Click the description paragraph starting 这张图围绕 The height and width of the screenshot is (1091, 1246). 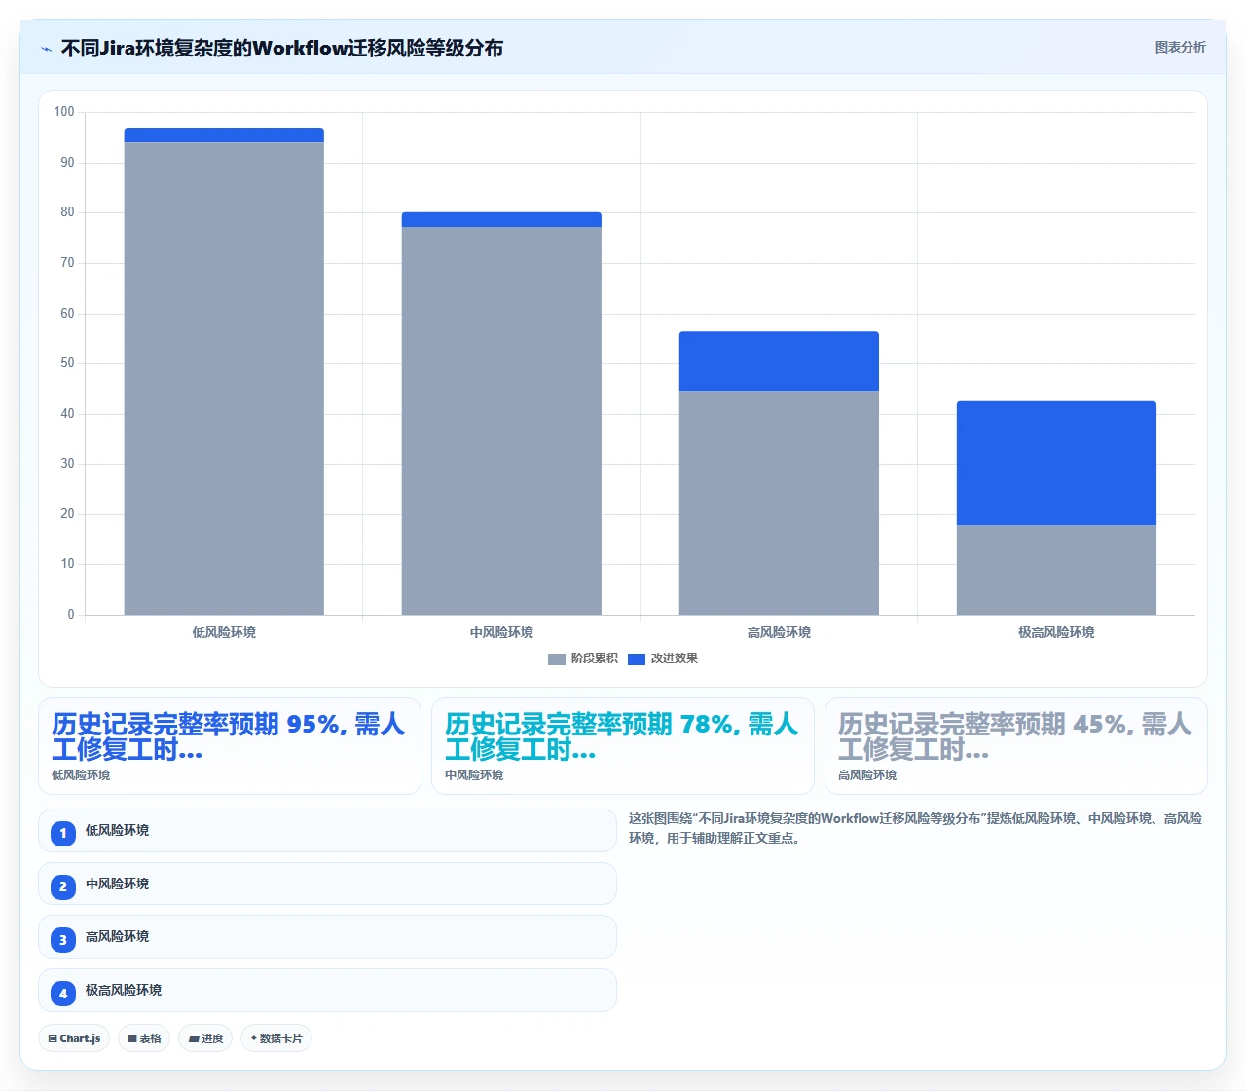[x=915, y=828]
